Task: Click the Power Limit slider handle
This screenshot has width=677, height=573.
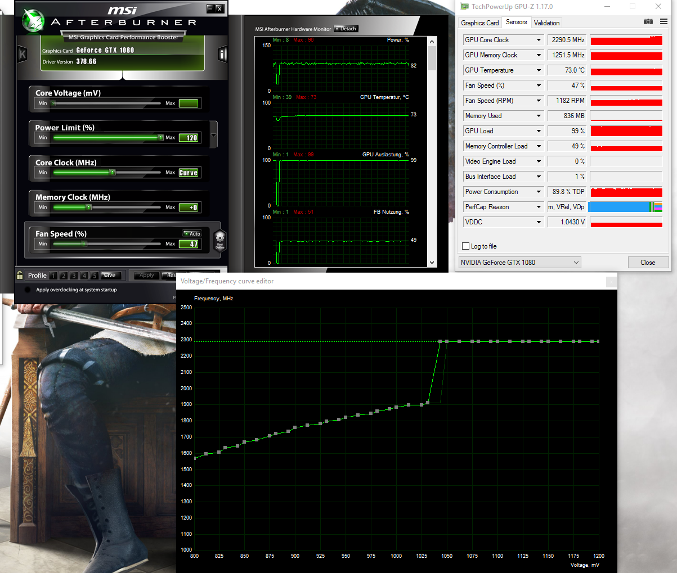Action: point(161,137)
